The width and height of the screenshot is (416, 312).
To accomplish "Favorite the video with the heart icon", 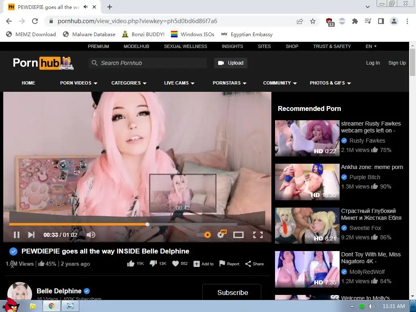I will (x=175, y=264).
